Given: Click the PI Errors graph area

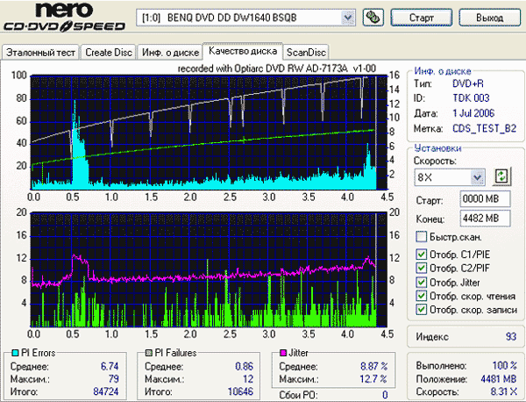Looking at the screenshot, I should (209, 133).
